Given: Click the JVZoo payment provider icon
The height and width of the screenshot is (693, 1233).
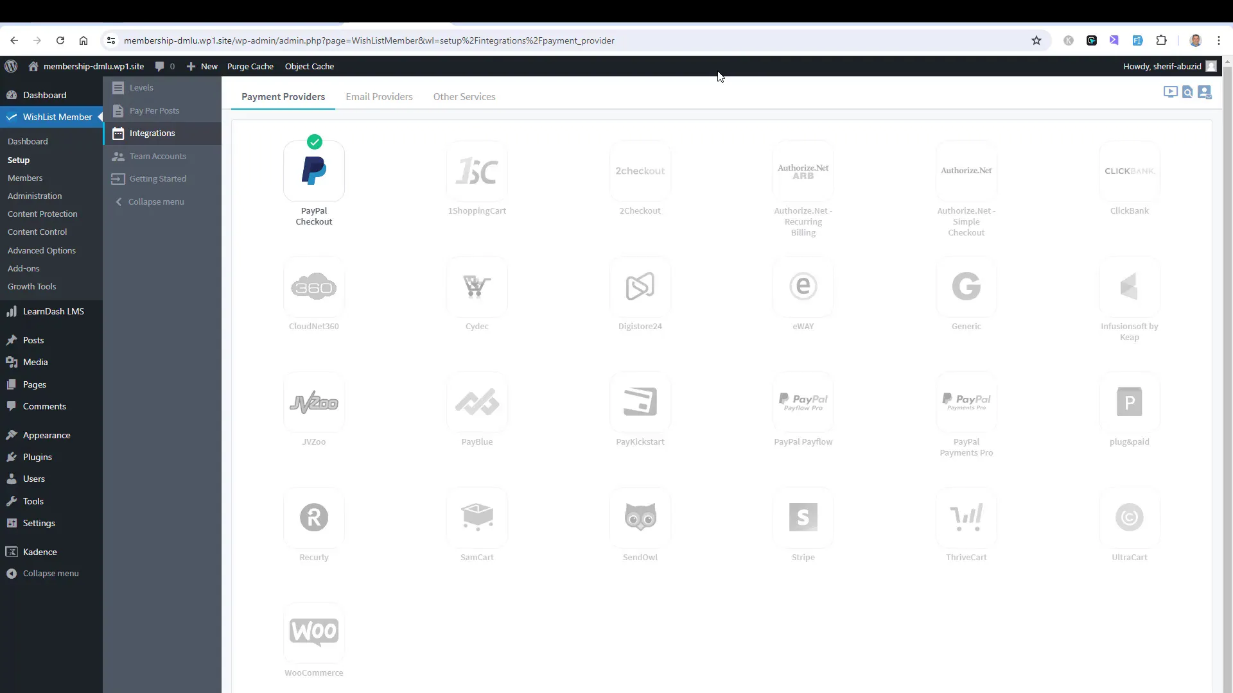Looking at the screenshot, I should tap(313, 402).
